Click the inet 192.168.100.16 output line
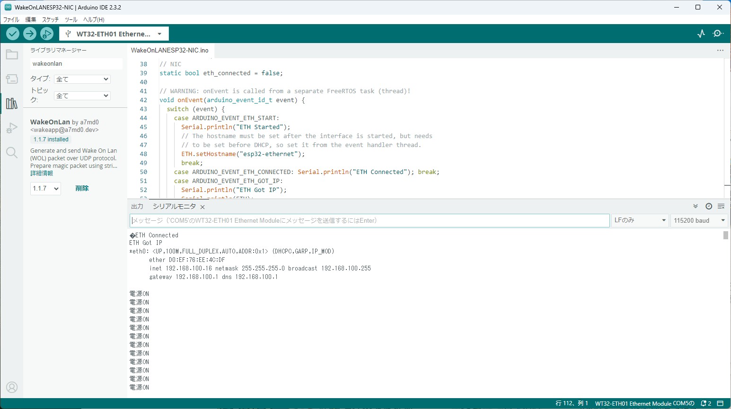 coord(260,269)
